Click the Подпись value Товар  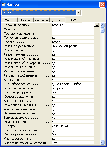click(x=73, y=42)
